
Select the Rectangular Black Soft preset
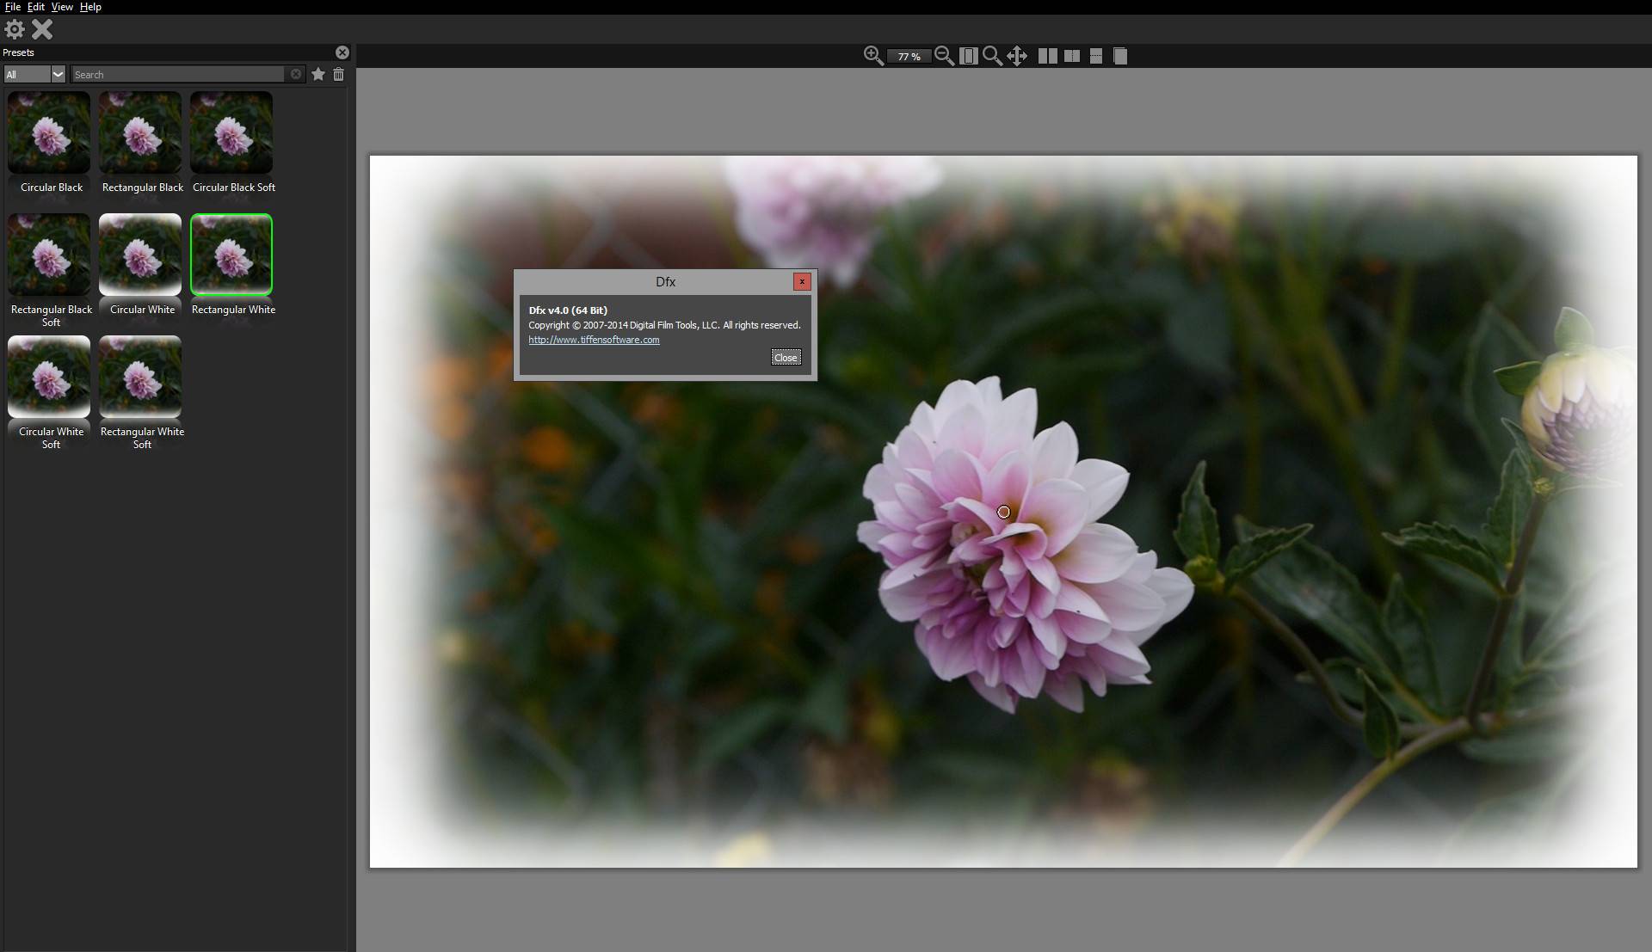coord(49,255)
